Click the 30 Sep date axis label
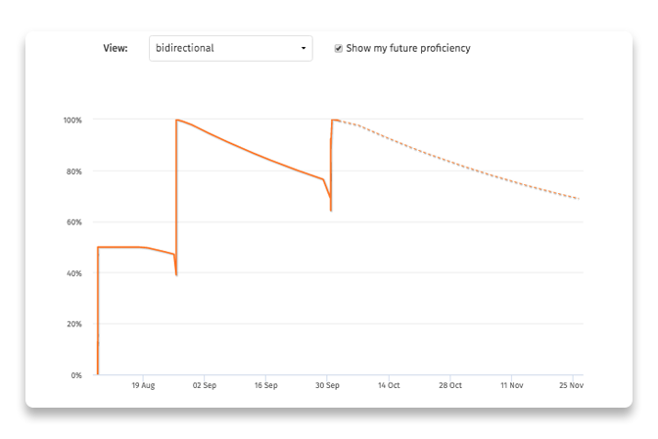Viewport: 658px width, 439px height. [327, 385]
